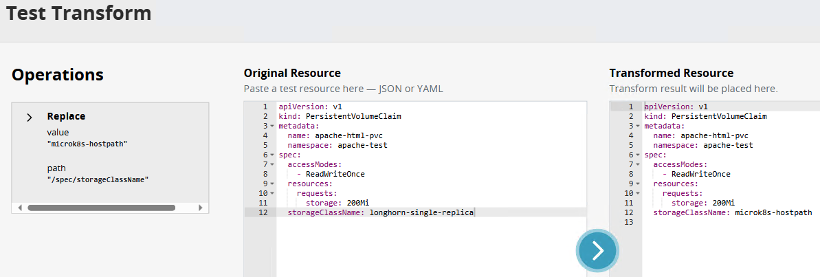Click the longhorn-single-replica line in Original Resource

pyautogui.click(x=421, y=213)
